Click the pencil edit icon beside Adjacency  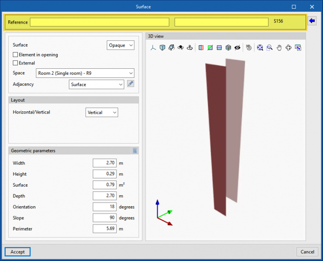130,84
